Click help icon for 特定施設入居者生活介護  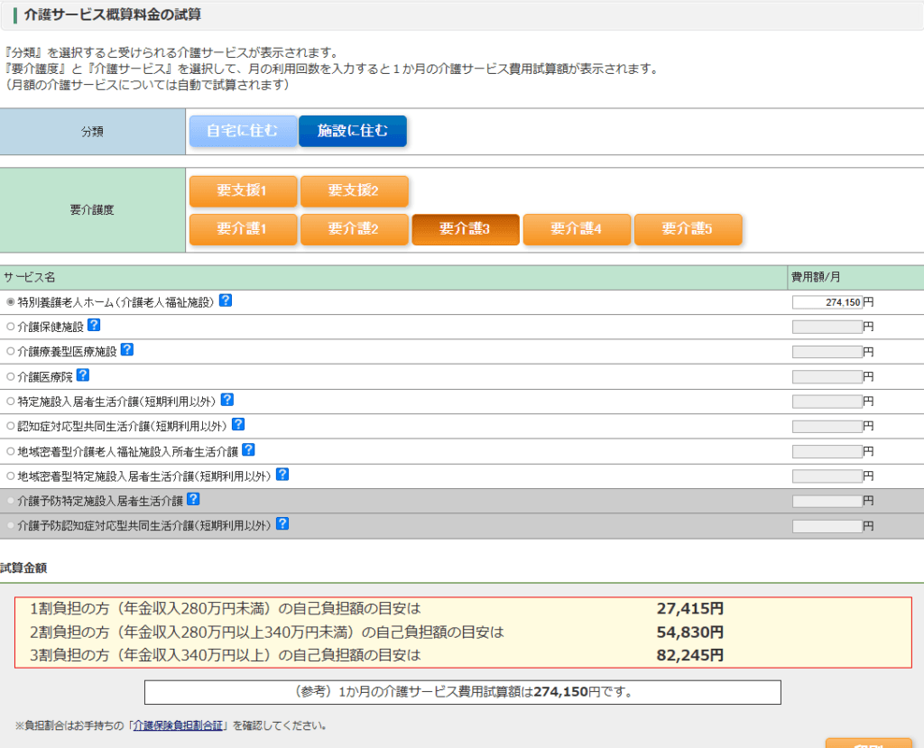[227, 400]
